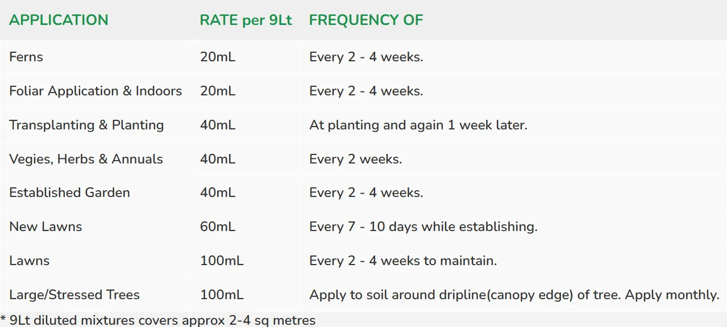
Task: Click the Large/Stressed Trees label
Action: pyautogui.click(x=74, y=295)
